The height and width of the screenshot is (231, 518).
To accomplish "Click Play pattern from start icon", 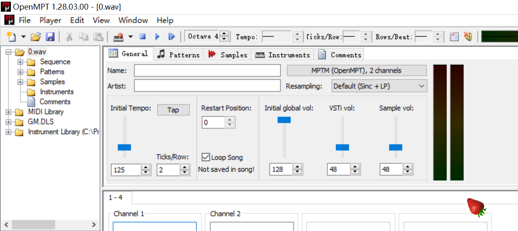I will click(171, 37).
